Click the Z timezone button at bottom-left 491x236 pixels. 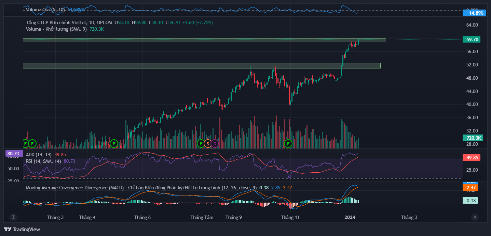click(x=13, y=217)
